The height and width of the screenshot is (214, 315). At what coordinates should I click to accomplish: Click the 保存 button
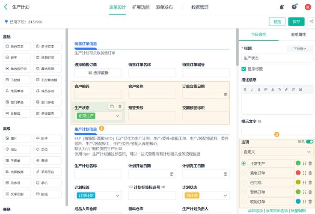point(296,21)
